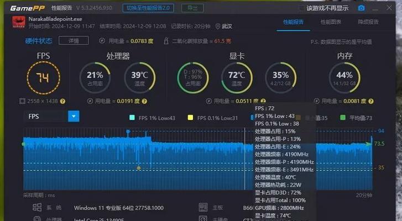Click the green arrow marker at 73.5
402x221 pixels.
point(369,144)
